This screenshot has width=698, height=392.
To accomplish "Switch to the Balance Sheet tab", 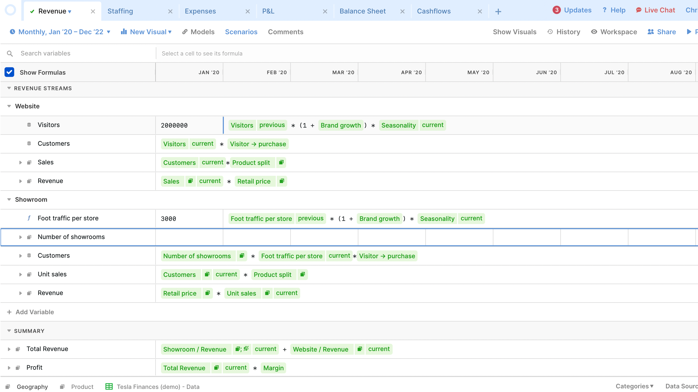I will click(x=363, y=11).
